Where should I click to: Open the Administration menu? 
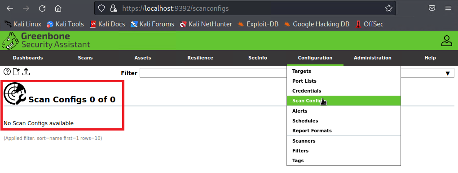[372, 58]
